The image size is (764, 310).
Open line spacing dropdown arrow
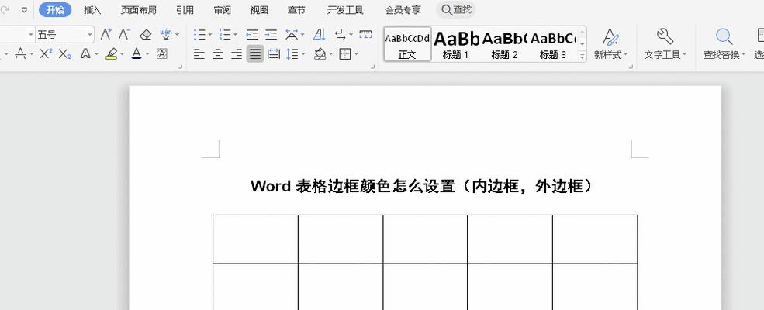pos(303,54)
